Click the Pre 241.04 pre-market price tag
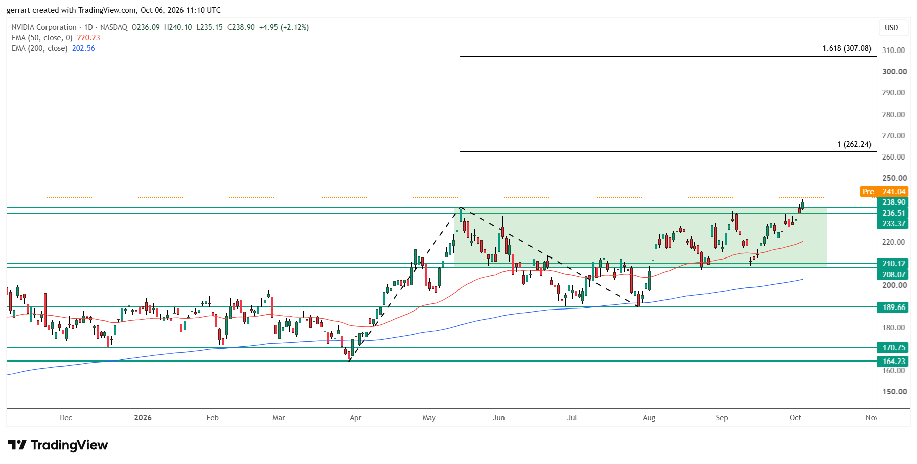 [884, 192]
